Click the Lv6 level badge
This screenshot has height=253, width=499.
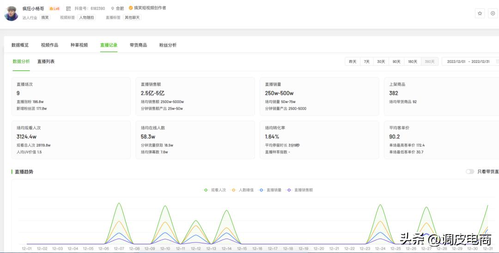[x=55, y=9]
